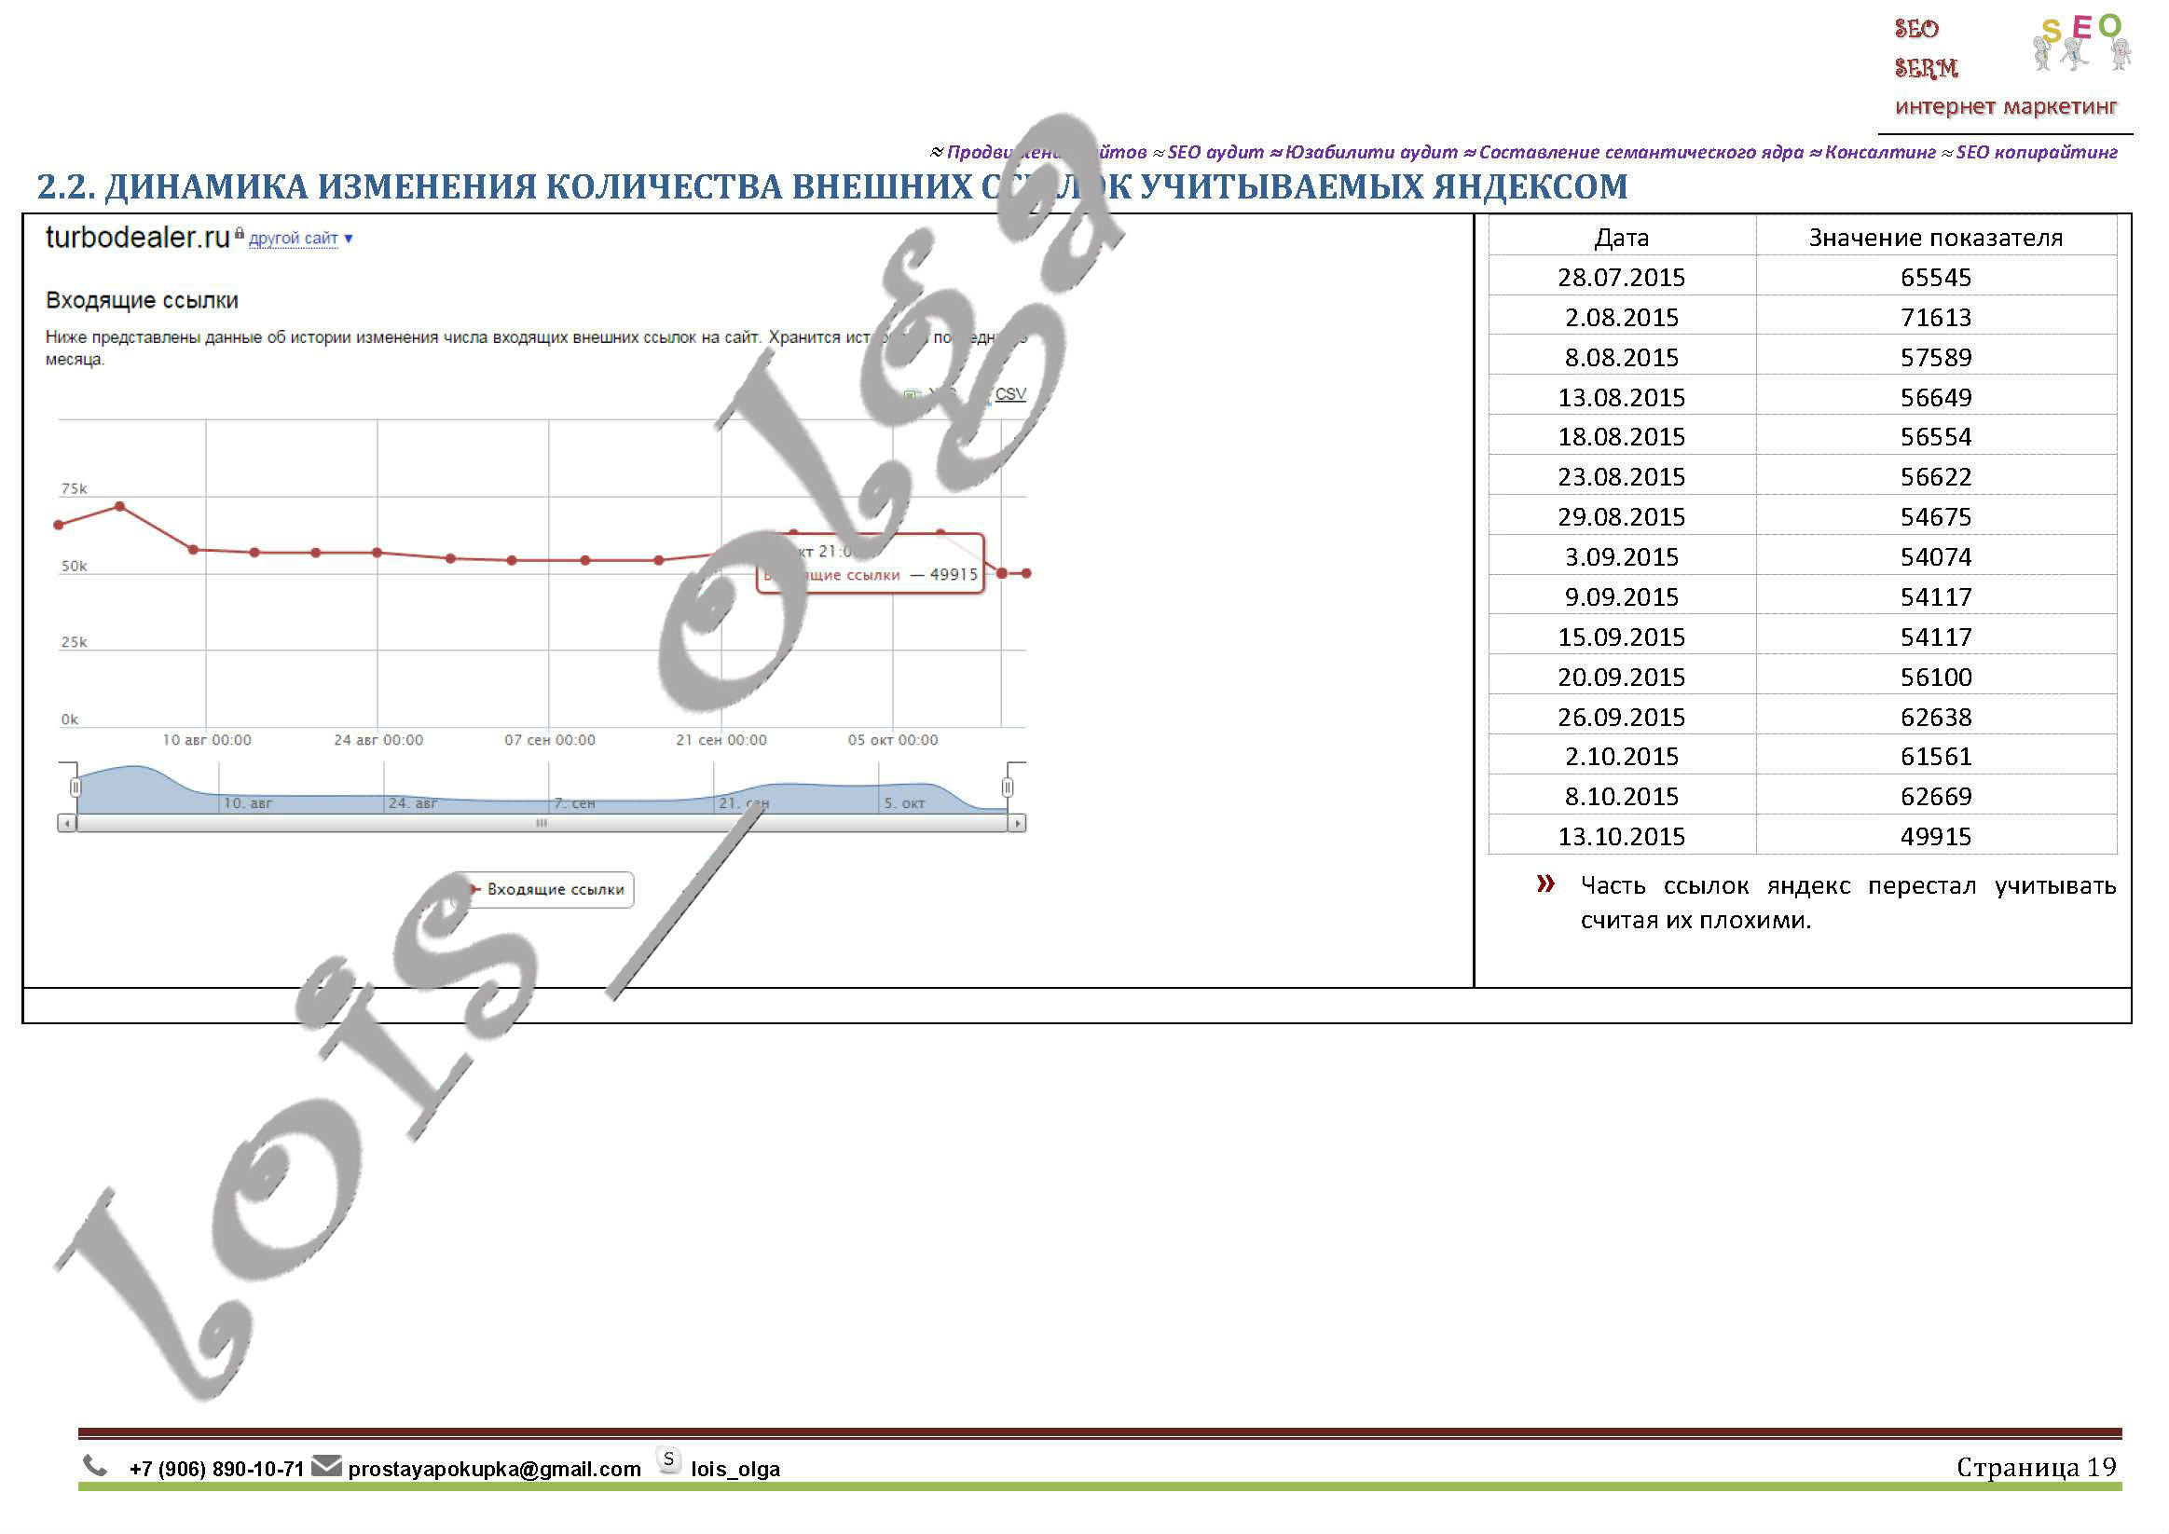Select the 13.10.2015 table date cell
This screenshot has height=1534, width=2169.
point(1621,837)
